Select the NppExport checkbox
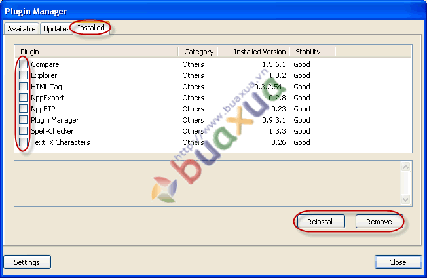The image size is (427, 278). coord(23,98)
